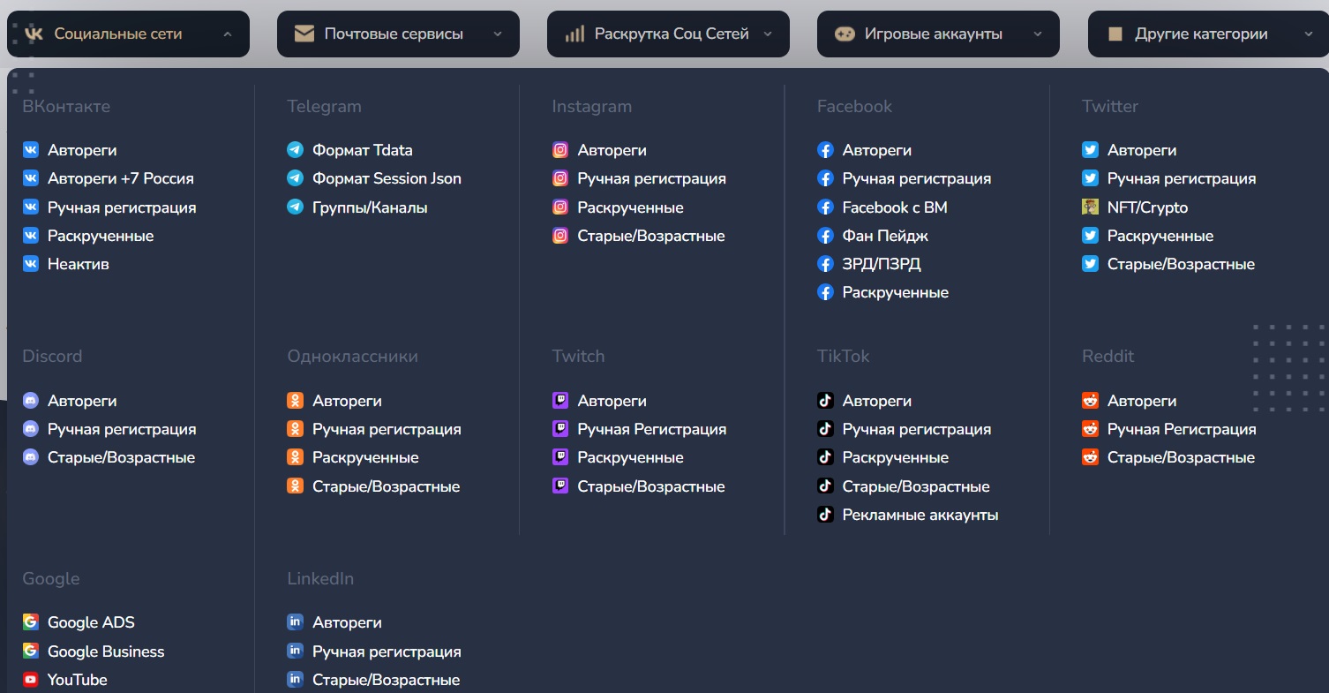The image size is (1329, 693).
Task: Click Discord icon beside Старые/Возрастные
Action: pos(31,457)
